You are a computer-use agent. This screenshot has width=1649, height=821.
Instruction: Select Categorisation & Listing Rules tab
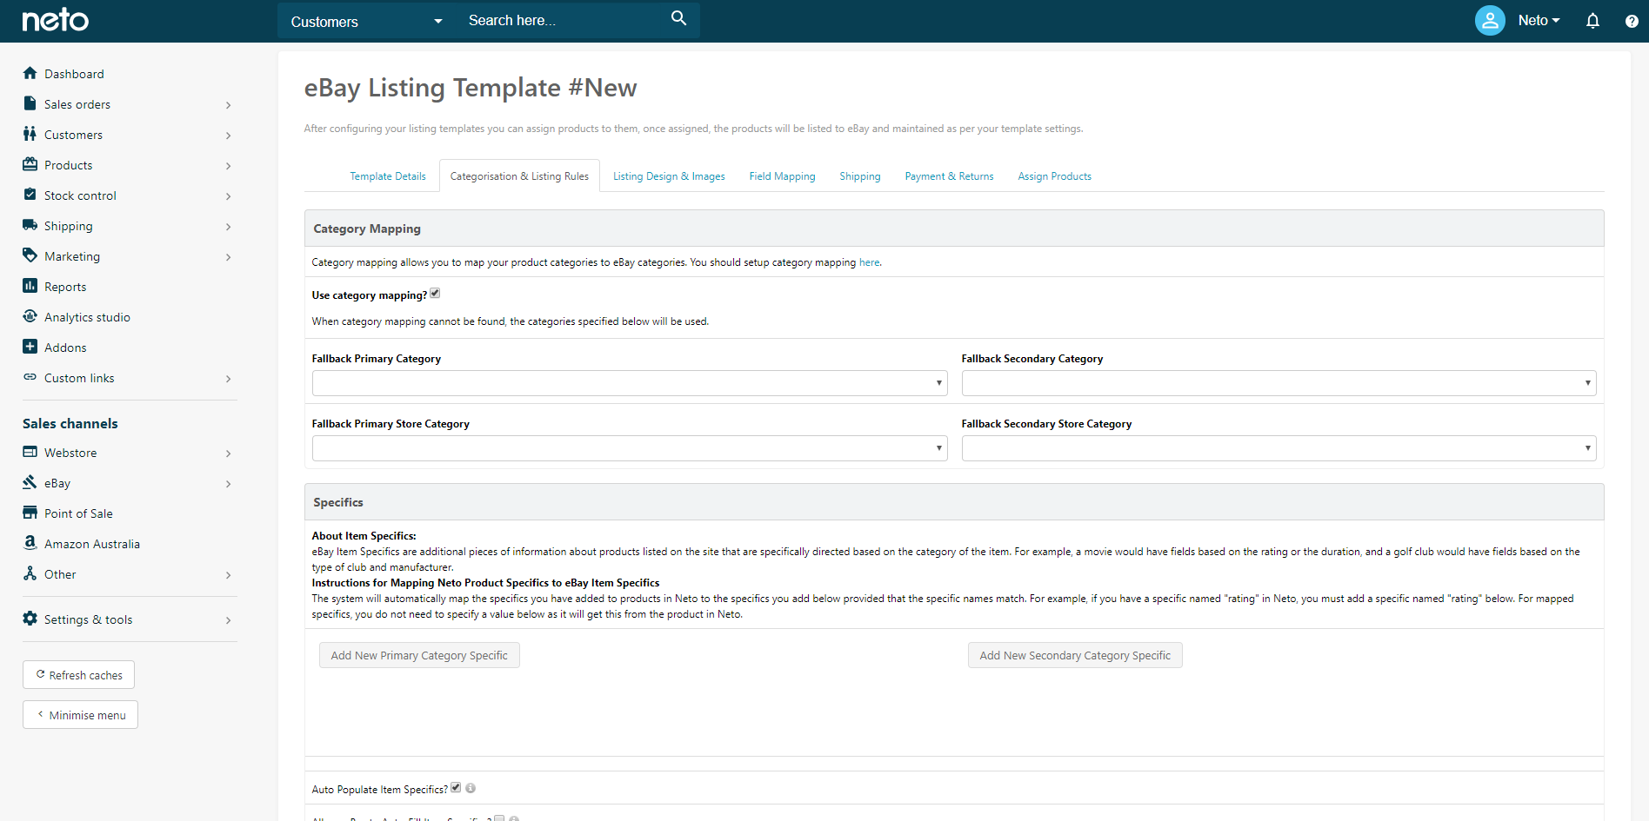519,176
